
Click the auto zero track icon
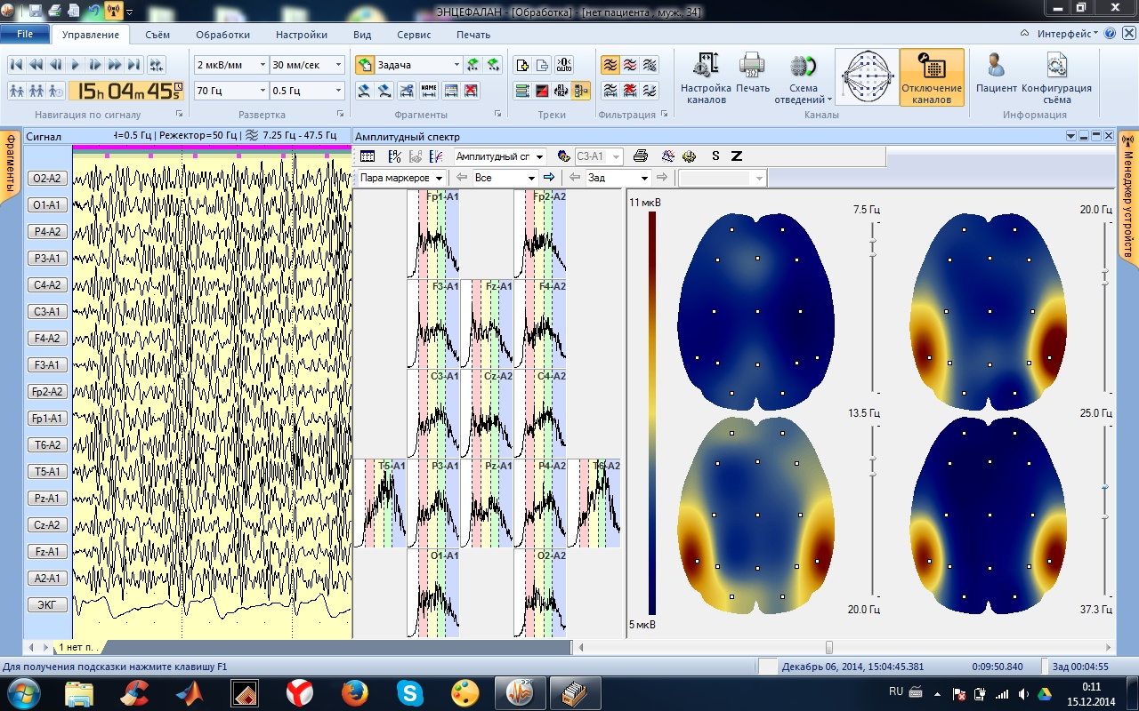(563, 65)
